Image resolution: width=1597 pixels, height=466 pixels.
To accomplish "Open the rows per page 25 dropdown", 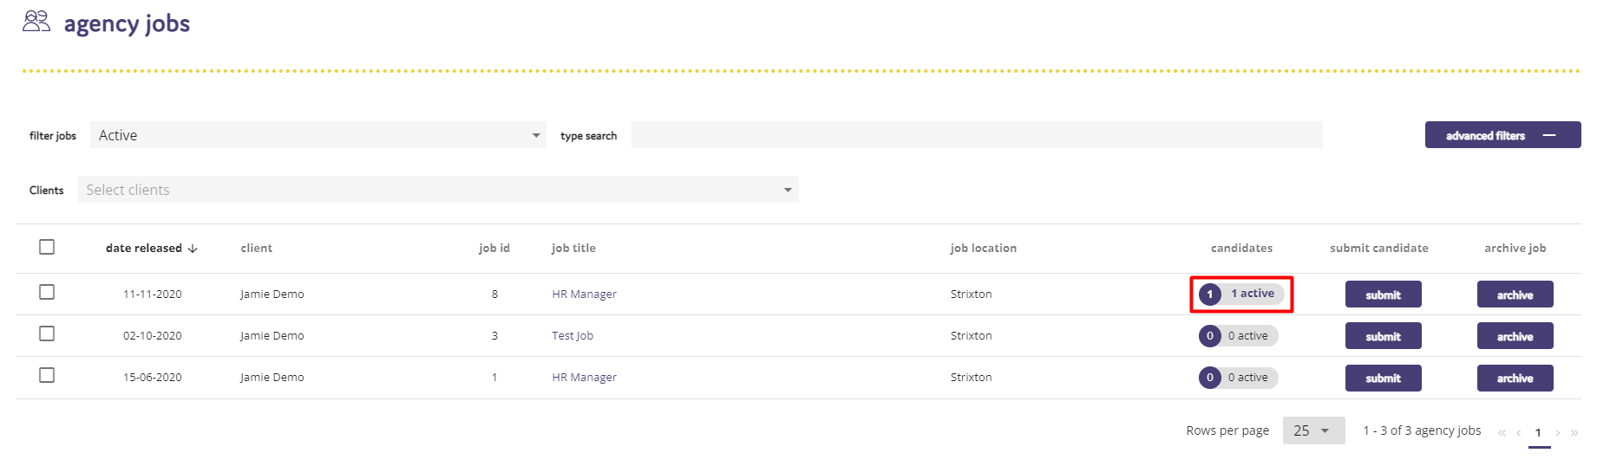I will [1313, 430].
